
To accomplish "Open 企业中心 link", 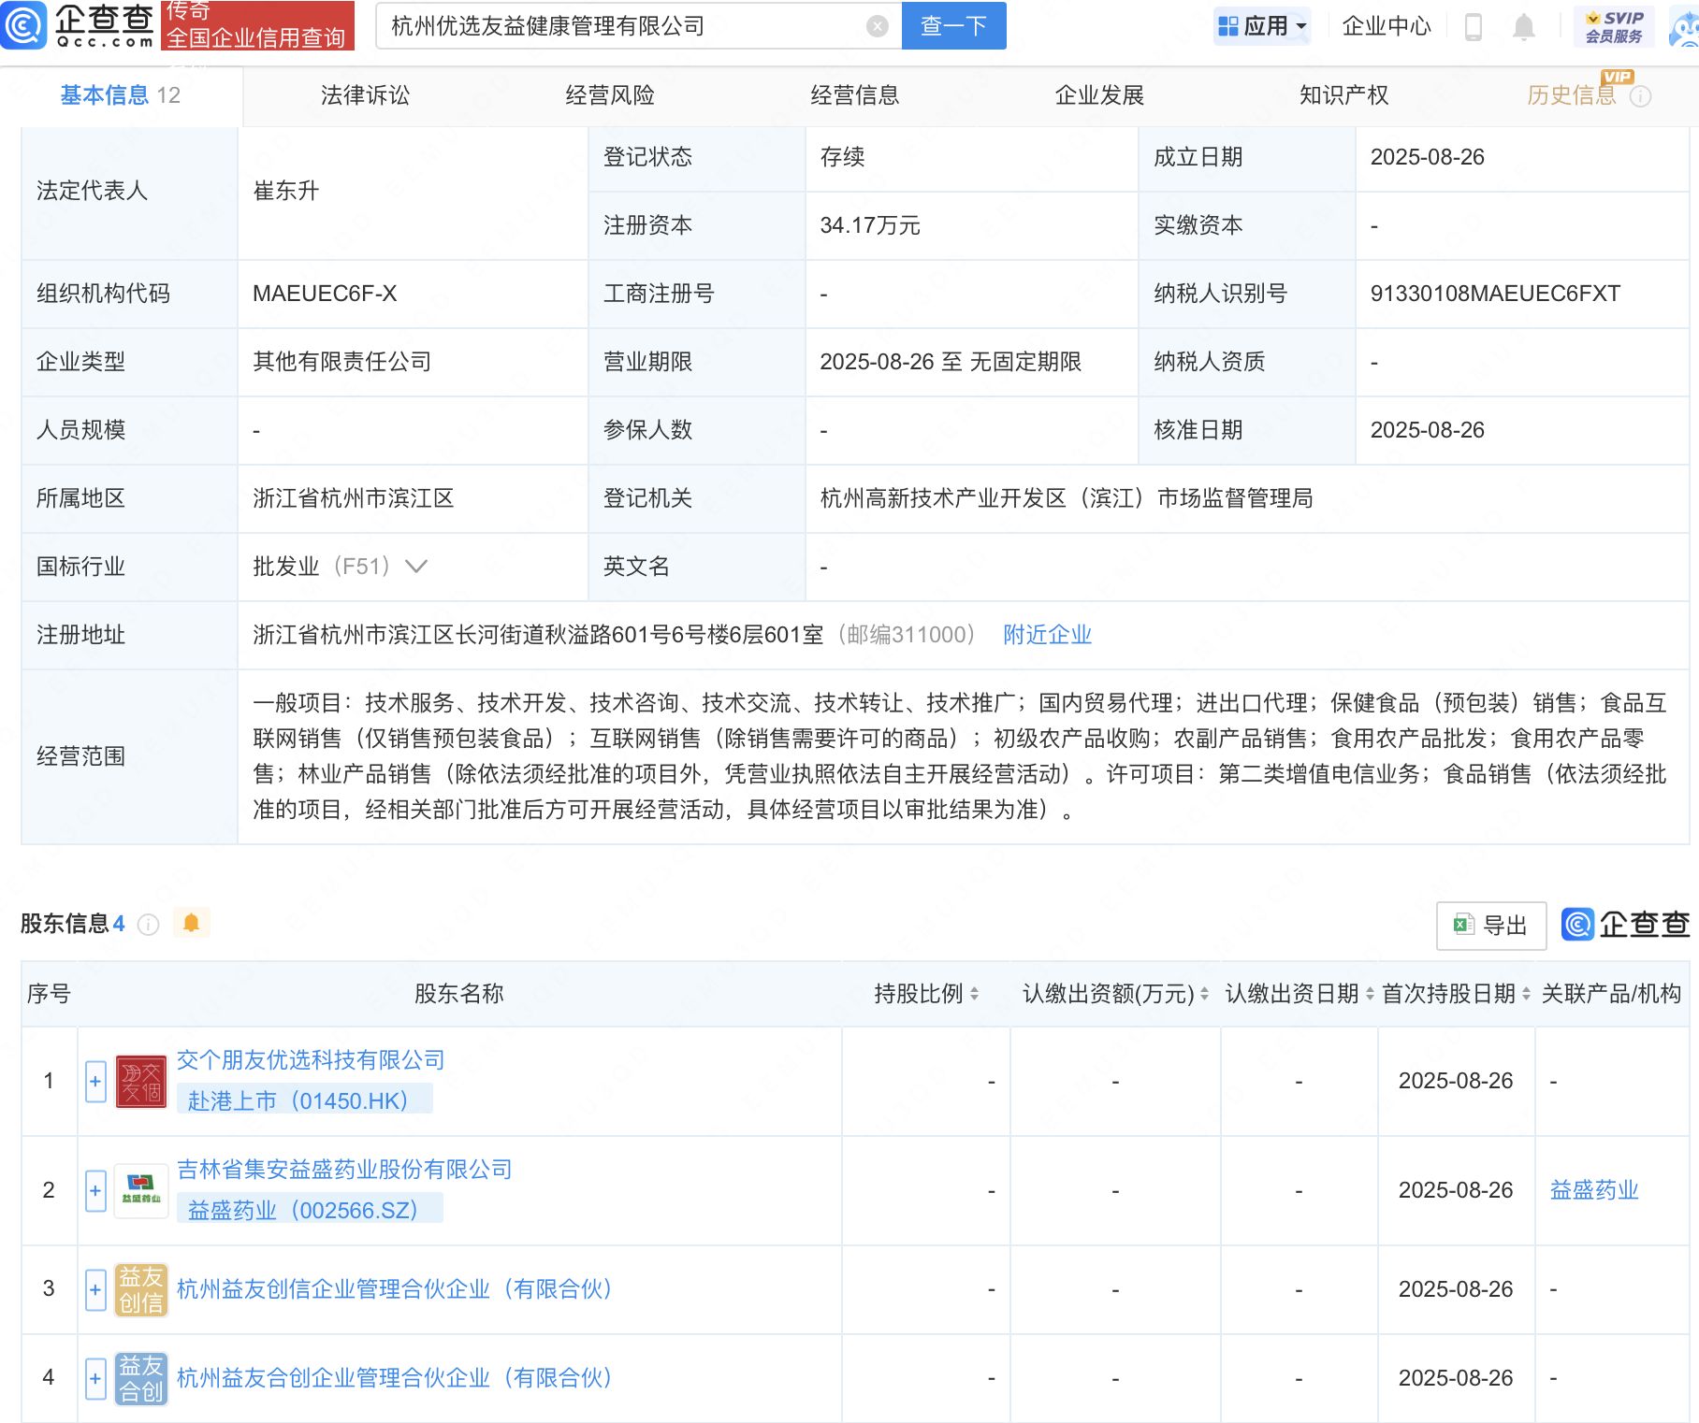I will [1387, 26].
